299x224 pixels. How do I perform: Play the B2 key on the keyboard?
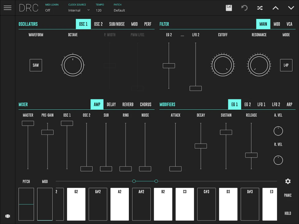click(x=163, y=204)
